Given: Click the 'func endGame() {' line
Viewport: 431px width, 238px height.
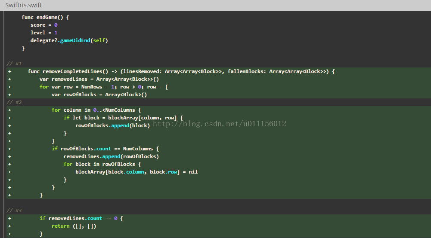Looking at the screenshot, I should tap(45, 17).
